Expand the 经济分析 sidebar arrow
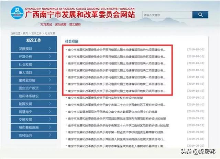Image resolution: width=220 pixels, height=159 pixels. [x=50, y=56]
